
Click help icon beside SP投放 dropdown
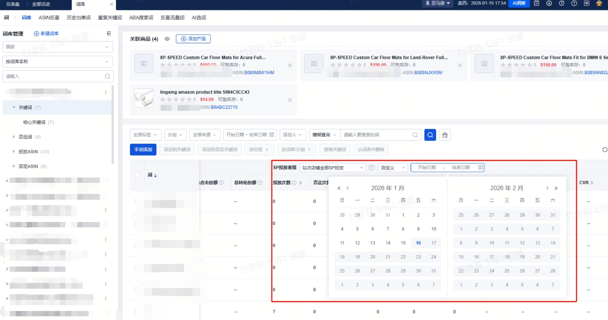(x=371, y=168)
